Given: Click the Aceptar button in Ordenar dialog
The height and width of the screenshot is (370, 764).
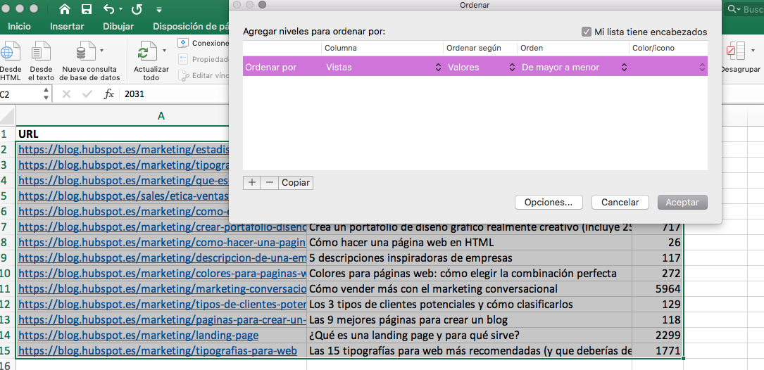Looking at the screenshot, I should tap(682, 203).
